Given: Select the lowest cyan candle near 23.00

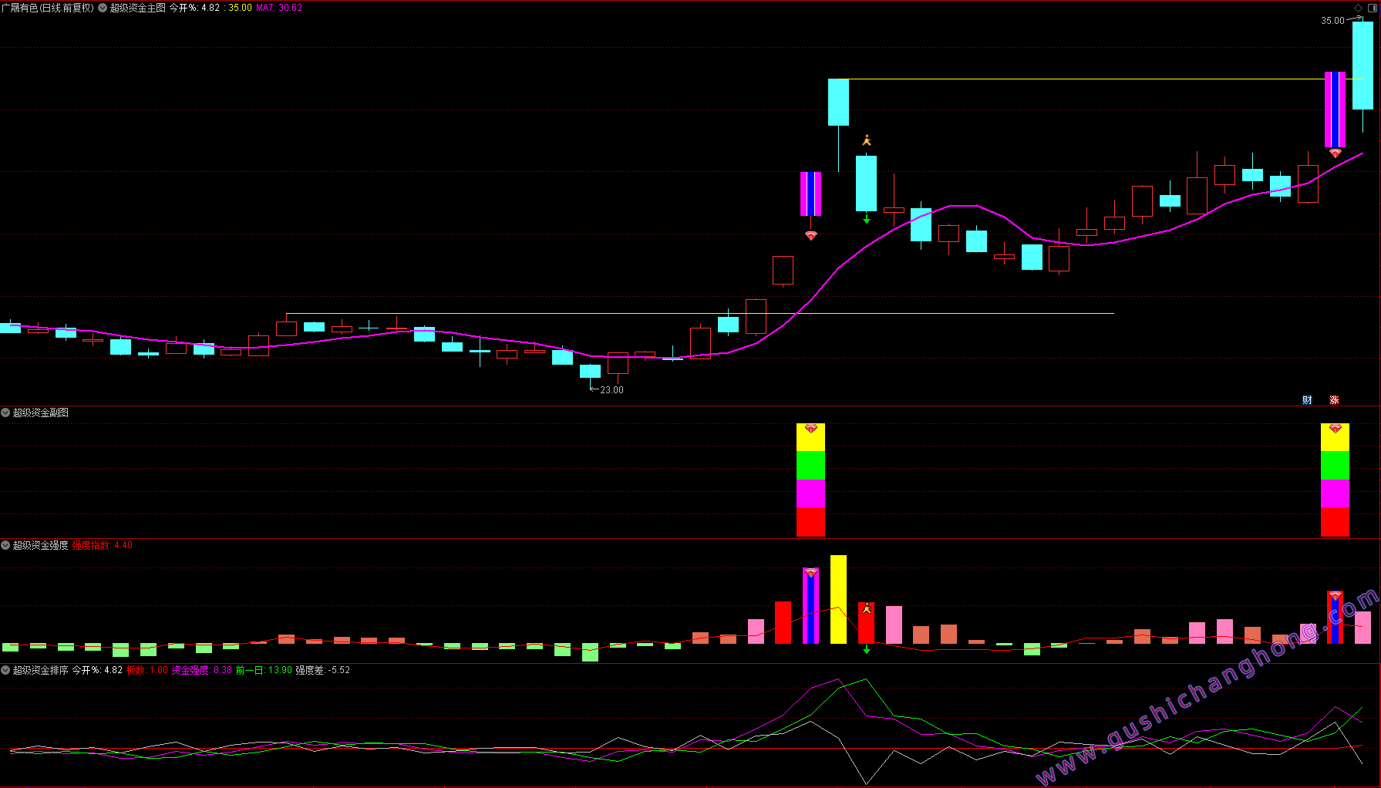Looking at the screenshot, I should [590, 371].
